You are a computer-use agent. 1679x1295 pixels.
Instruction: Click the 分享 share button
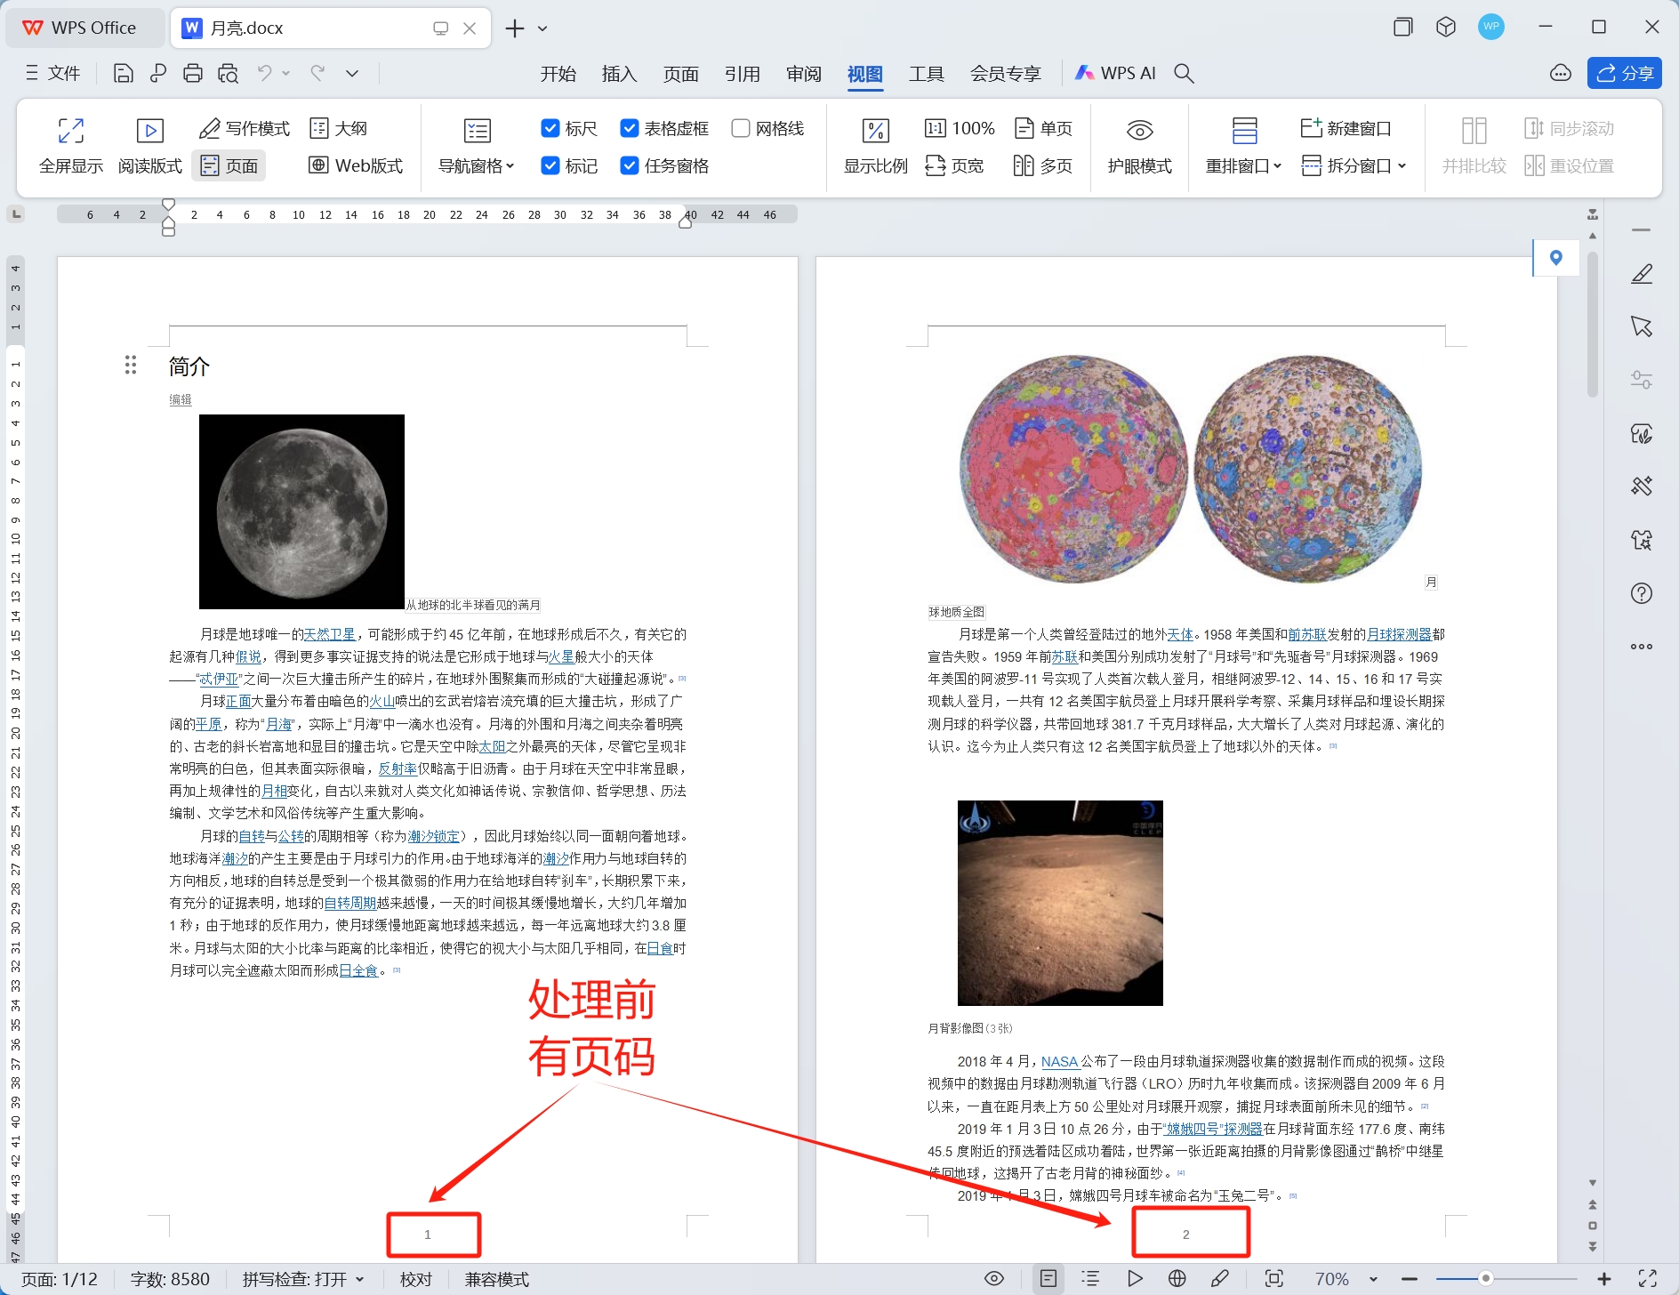pos(1625,72)
